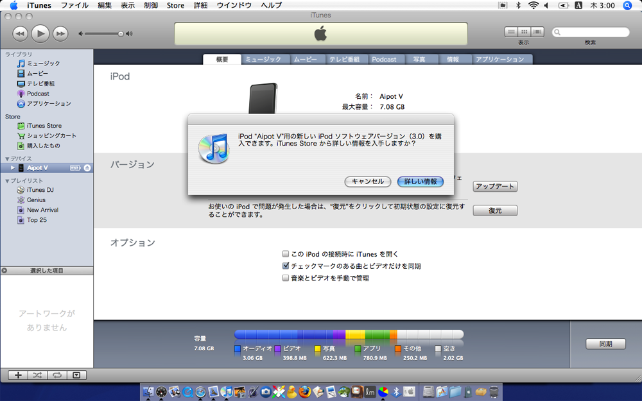642x401 pixels.
Task: Click the iTunes search field
Action: click(591, 32)
